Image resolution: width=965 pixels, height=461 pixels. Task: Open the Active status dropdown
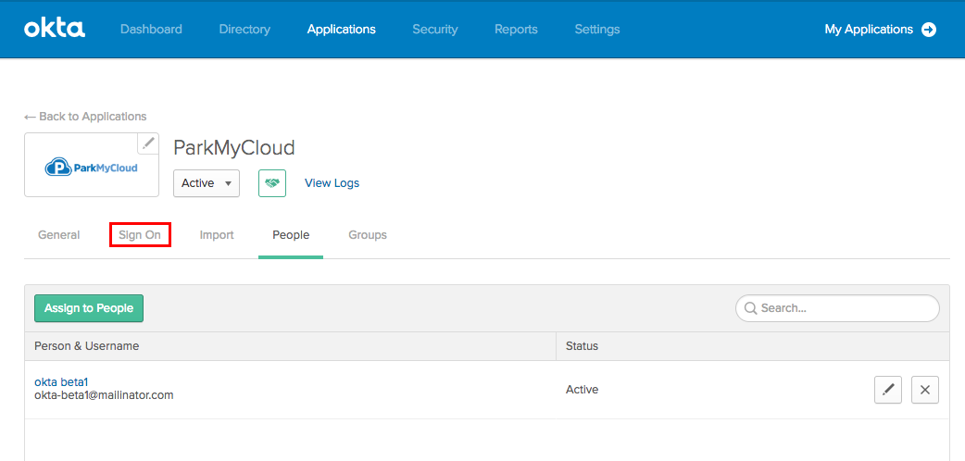click(x=207, y=183)
